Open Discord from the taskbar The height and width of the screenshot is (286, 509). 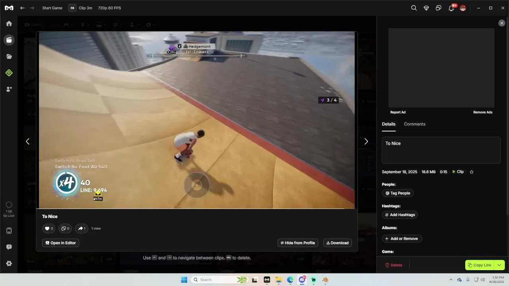pos(302,280)
